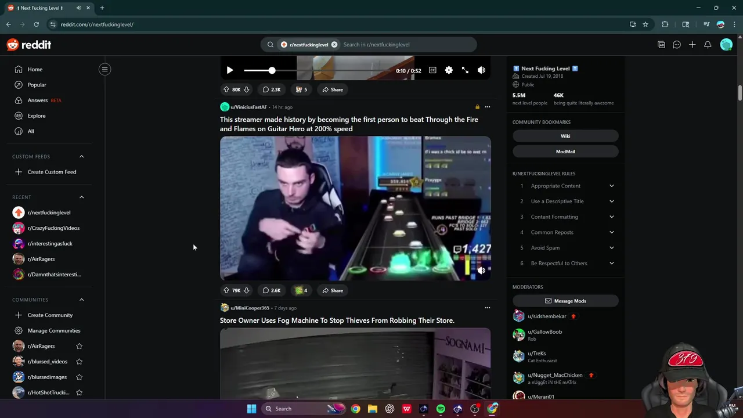The image size is (743, 418).
Task: Open notifications bell icon
Action: click(708, 45)
